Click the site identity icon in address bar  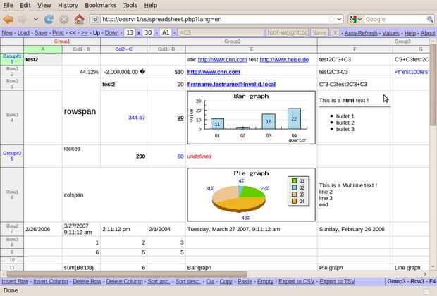tap(95, 19)
